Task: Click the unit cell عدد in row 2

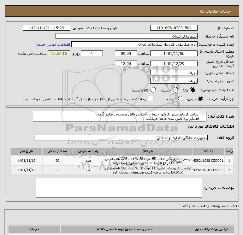Action: point(88,170)
